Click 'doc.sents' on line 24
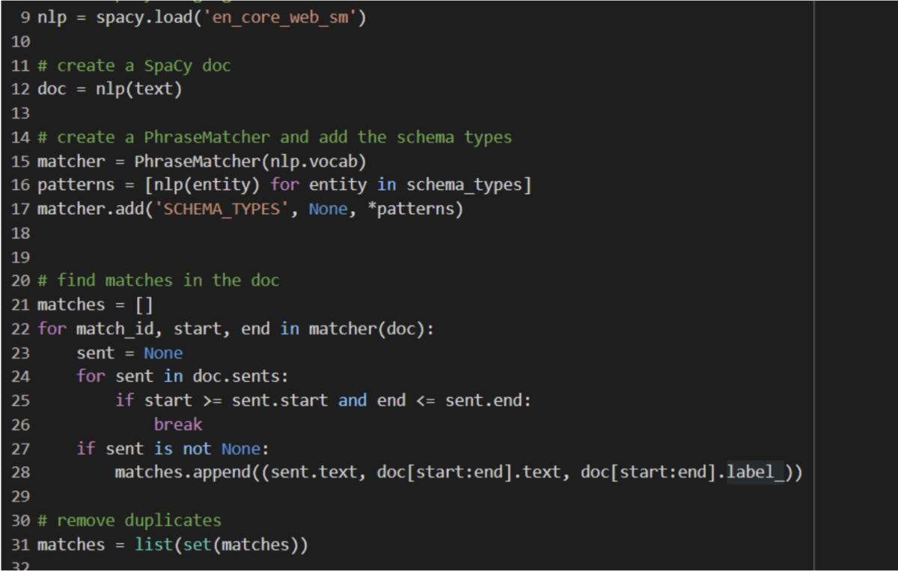The height and width of the screenshot is (571, 898). pyautogui.click(x=245, y=376)
